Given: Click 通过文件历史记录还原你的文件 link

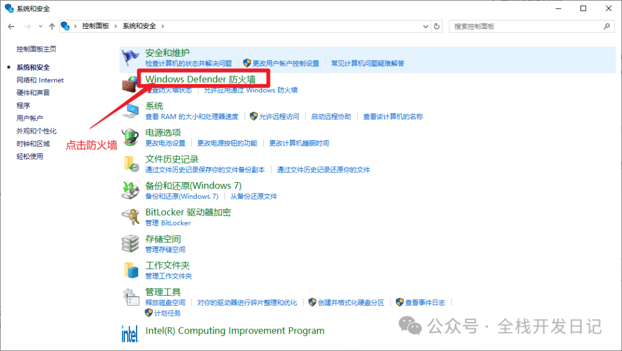Looking at the screenshot, I should (x=323, y=170).
